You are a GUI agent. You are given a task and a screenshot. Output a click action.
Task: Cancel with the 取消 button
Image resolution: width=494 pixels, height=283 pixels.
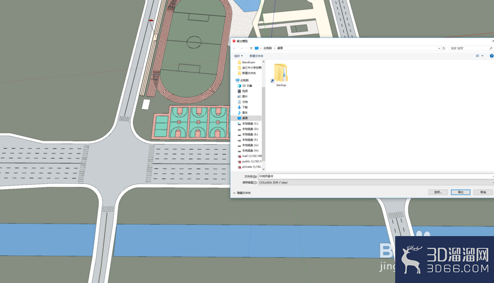coord(483,192)
